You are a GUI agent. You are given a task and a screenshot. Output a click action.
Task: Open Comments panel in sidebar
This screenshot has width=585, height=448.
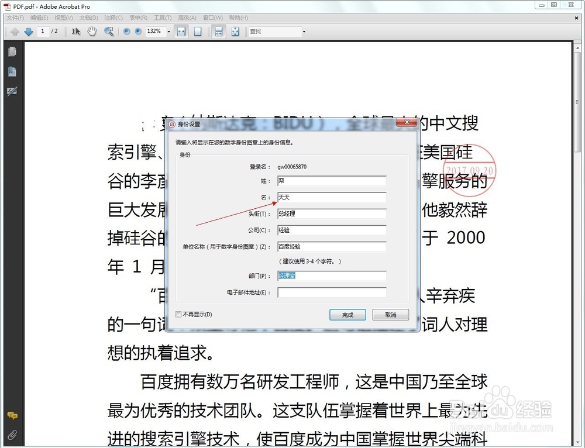click(x=12, y=416)
